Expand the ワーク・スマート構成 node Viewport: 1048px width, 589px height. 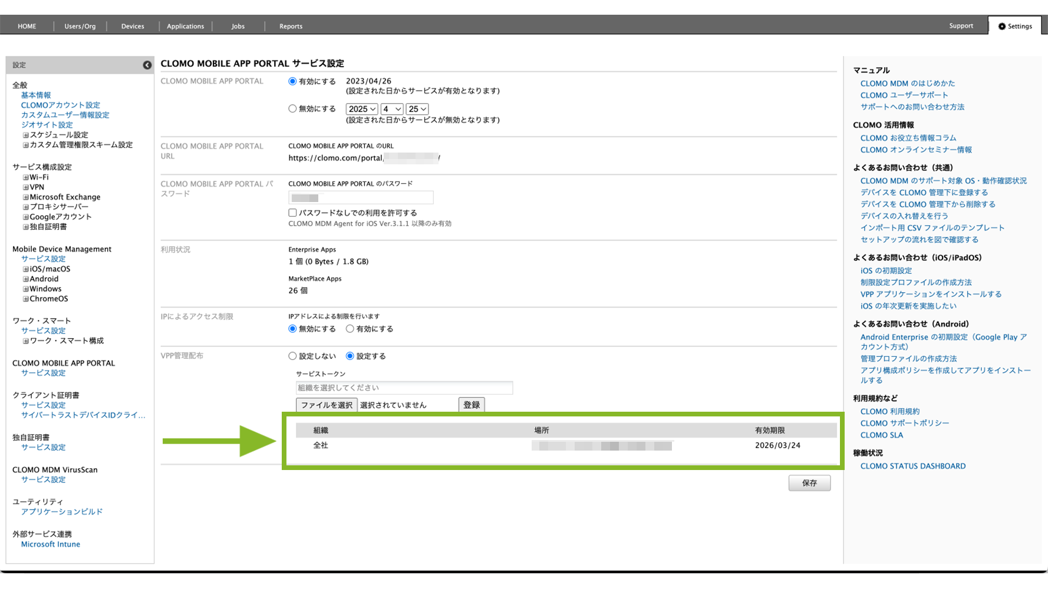point(25,341)
